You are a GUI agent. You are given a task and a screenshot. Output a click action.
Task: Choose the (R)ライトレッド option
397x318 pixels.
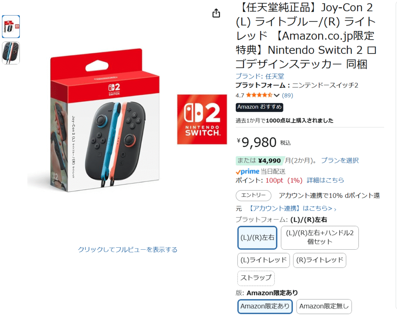[319, 261]
